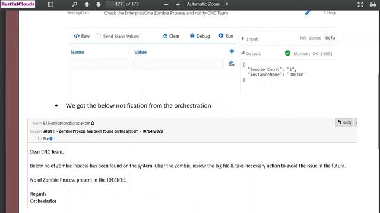Click the Status: OK (200) text

click(313, 54)
